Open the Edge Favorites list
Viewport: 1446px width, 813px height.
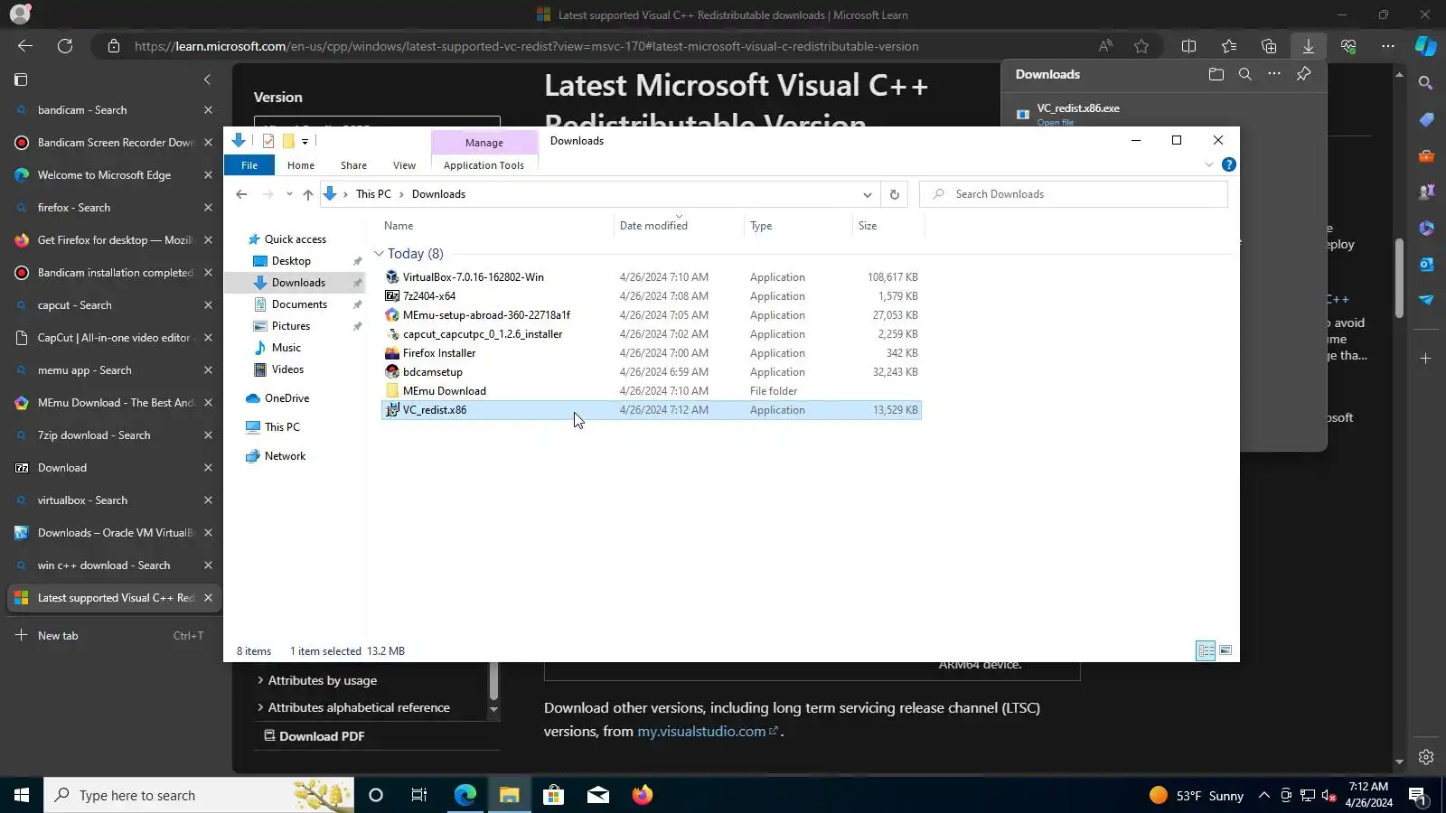[1229, 46]
